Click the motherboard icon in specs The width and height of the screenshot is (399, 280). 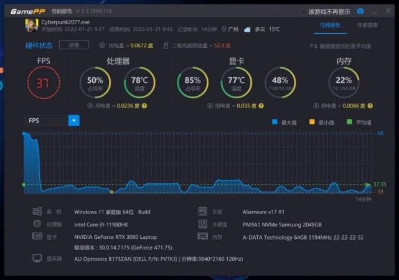203,212
